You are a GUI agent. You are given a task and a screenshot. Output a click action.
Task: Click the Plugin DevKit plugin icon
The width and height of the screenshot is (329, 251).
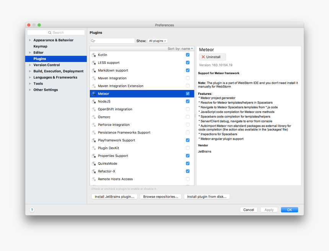point(94,148)
